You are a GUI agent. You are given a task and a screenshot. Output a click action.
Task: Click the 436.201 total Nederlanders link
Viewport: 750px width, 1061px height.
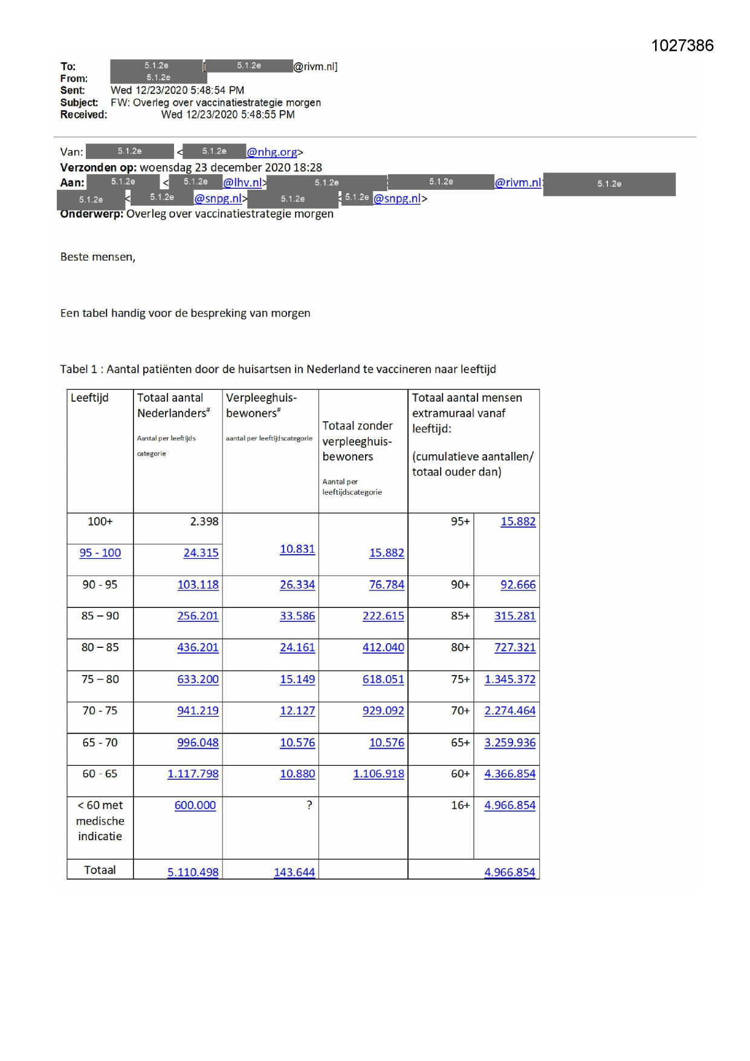point(198,647)
